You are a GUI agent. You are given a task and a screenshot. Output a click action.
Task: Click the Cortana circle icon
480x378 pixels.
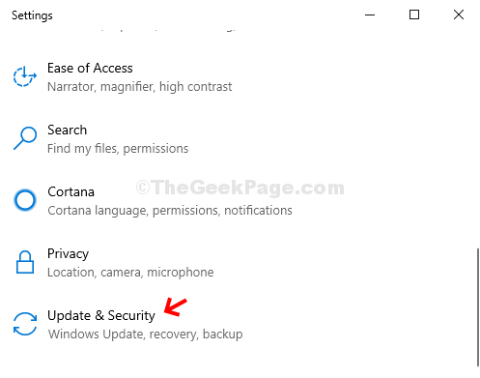point(25,200)
